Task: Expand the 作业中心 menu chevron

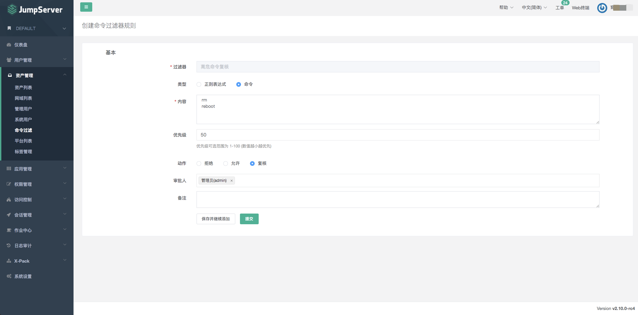Action: point(65,230)
